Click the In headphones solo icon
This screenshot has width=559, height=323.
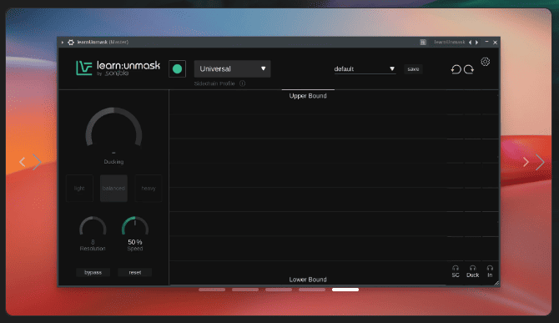(x=490, y=268)
